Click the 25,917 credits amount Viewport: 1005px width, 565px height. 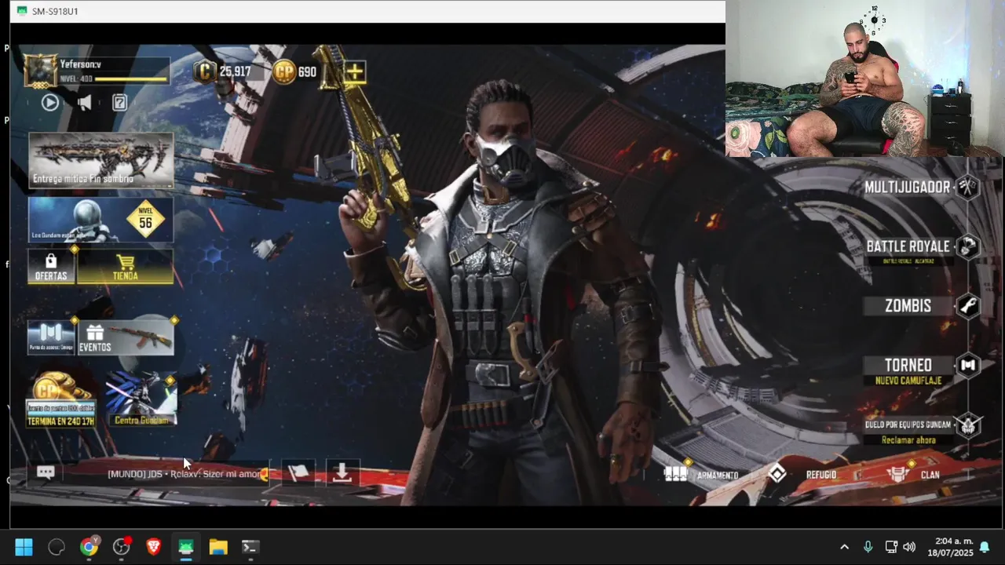tap(235, 72)
